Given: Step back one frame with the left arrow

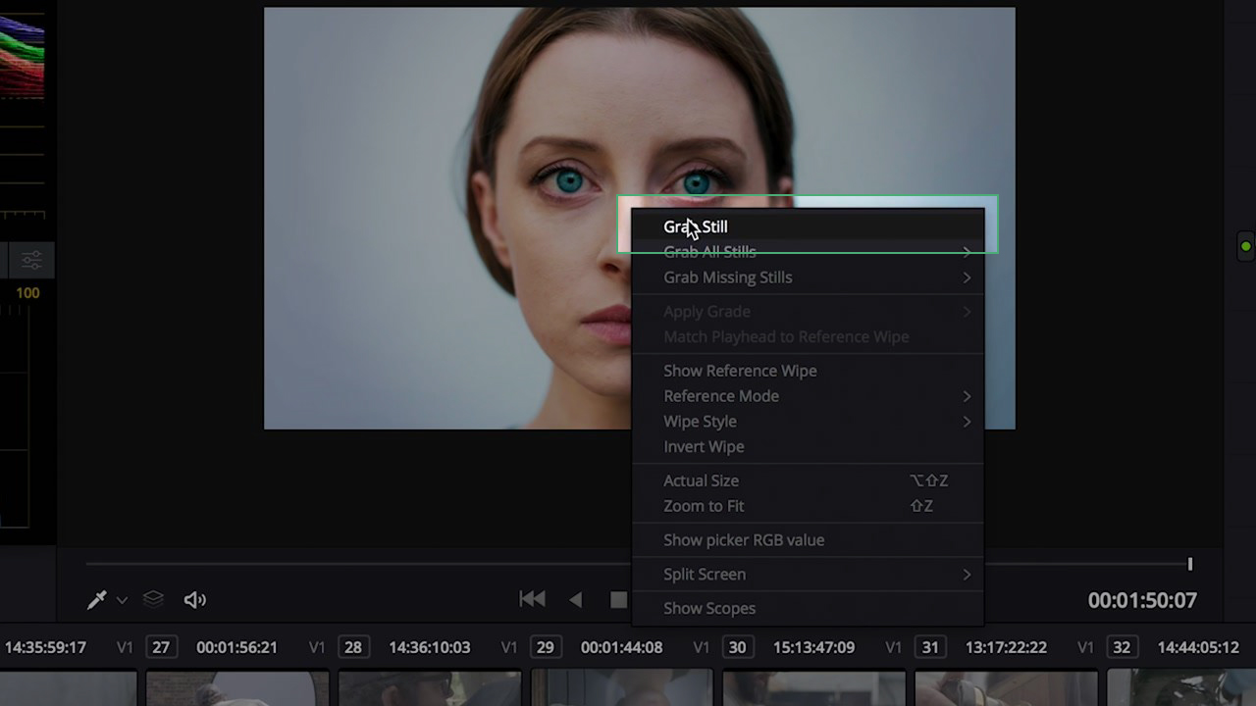Looking at the screenshot, I should (x=575, y=599).
